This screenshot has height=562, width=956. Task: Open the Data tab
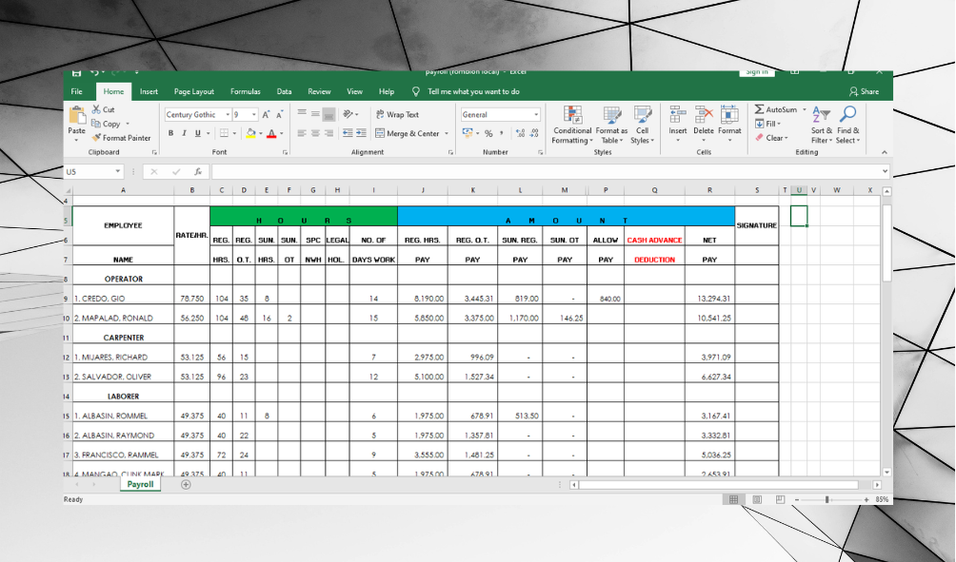click(x=284, y=91)
